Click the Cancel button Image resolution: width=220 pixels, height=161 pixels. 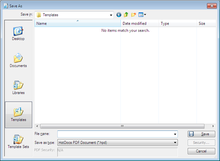coord(201,151)
